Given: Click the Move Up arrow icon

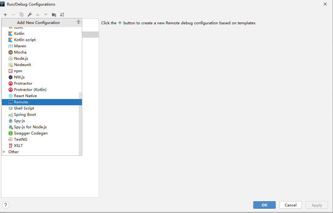Looking at the screenshot, I should 38,15.
